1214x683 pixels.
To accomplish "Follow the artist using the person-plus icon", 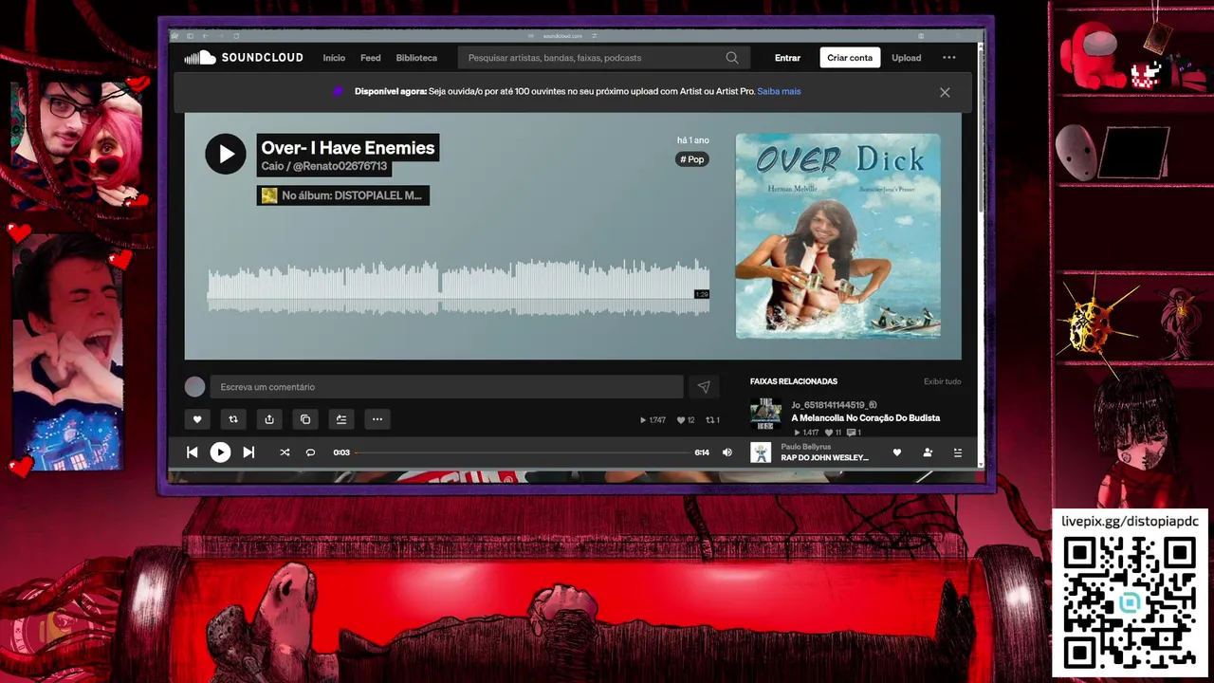I will tap(928, 452).
